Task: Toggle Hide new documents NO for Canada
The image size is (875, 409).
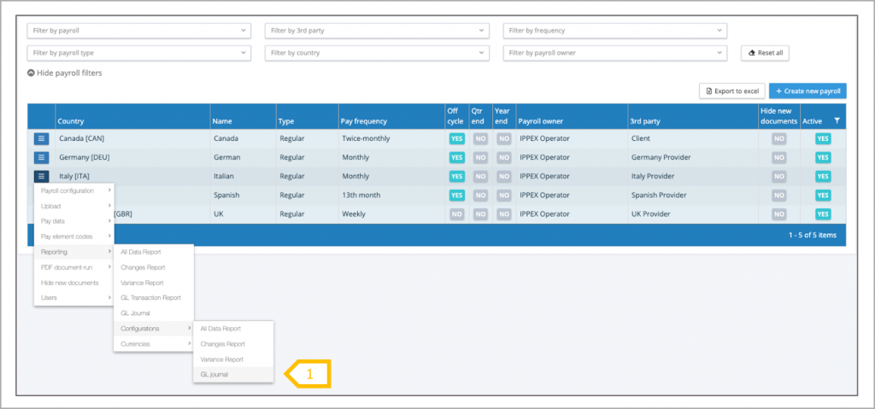Action: pyautogui.click(x=779, y=137)
